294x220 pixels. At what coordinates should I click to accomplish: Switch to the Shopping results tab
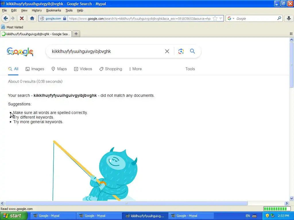point(111,69)
